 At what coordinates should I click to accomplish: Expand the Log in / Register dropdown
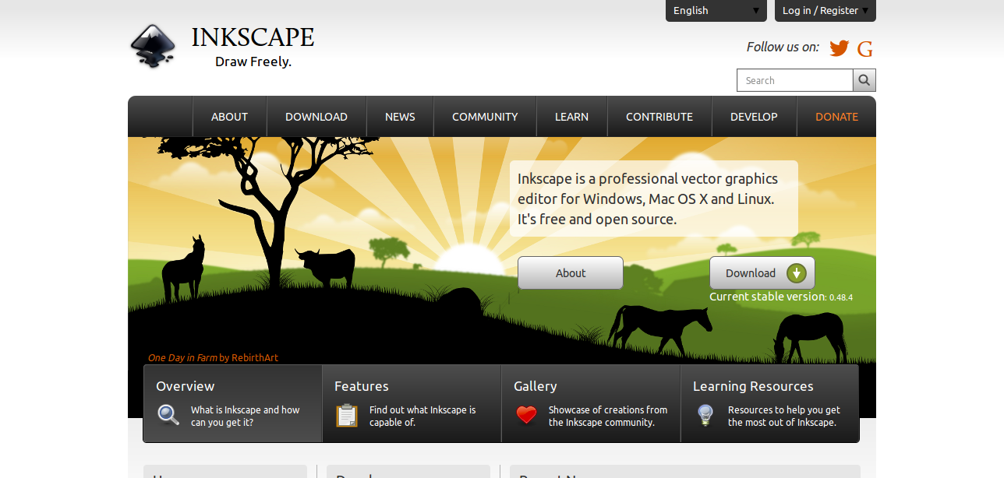[x=825, y=11]
